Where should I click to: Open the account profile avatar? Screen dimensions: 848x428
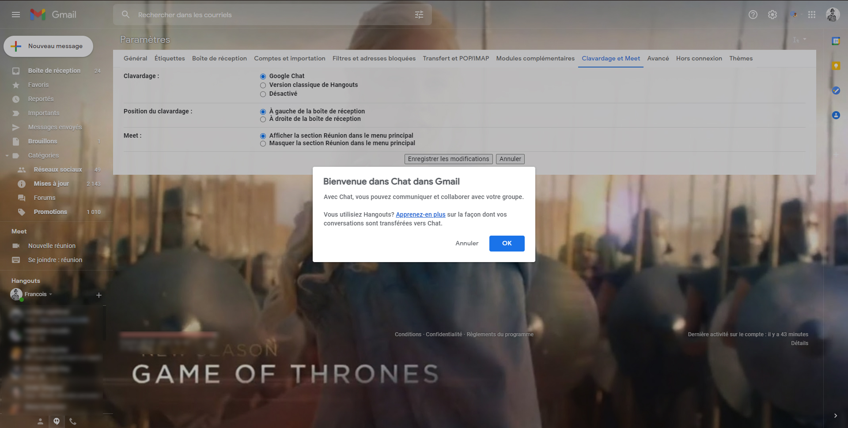[x=833, y=15]
